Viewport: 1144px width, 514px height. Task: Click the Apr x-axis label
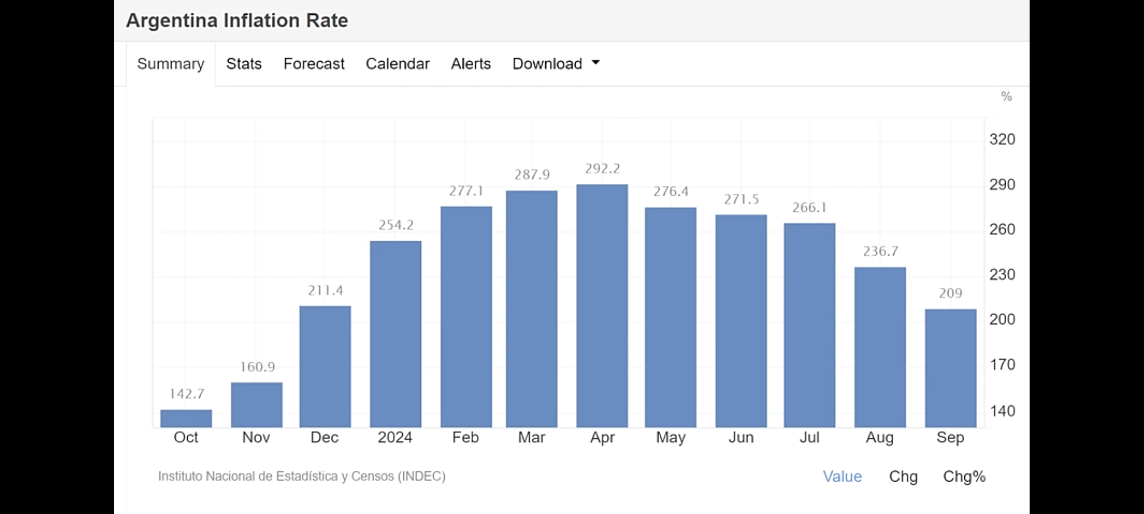click(603, 437)
